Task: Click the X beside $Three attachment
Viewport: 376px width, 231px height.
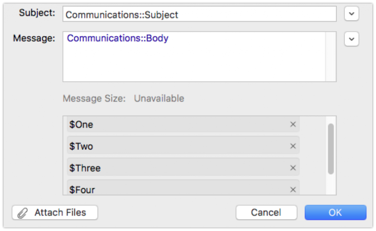Action: (x=293, y=168)
